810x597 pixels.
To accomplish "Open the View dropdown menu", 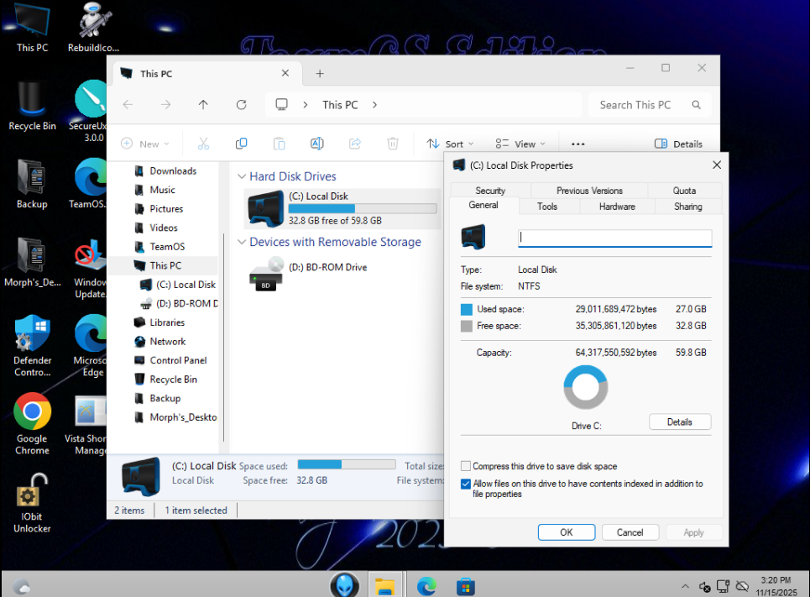I will [x=520, y=144].
